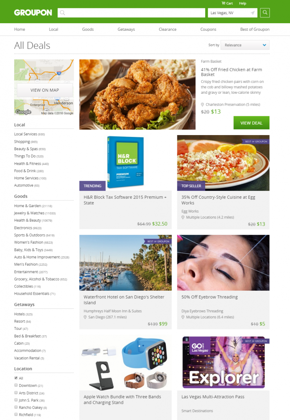Click the green search magnifier button

[265, 13]
